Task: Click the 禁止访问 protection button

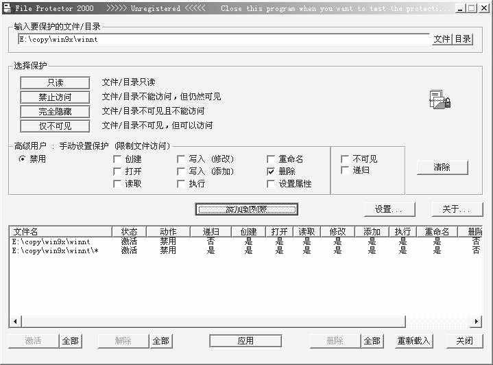Action: pyautogui.click(x=55, y=97)
